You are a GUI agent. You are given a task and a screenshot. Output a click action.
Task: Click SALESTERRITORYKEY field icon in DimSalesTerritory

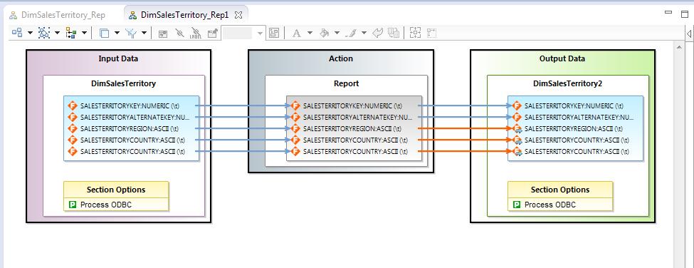click(x=73, y=106)
